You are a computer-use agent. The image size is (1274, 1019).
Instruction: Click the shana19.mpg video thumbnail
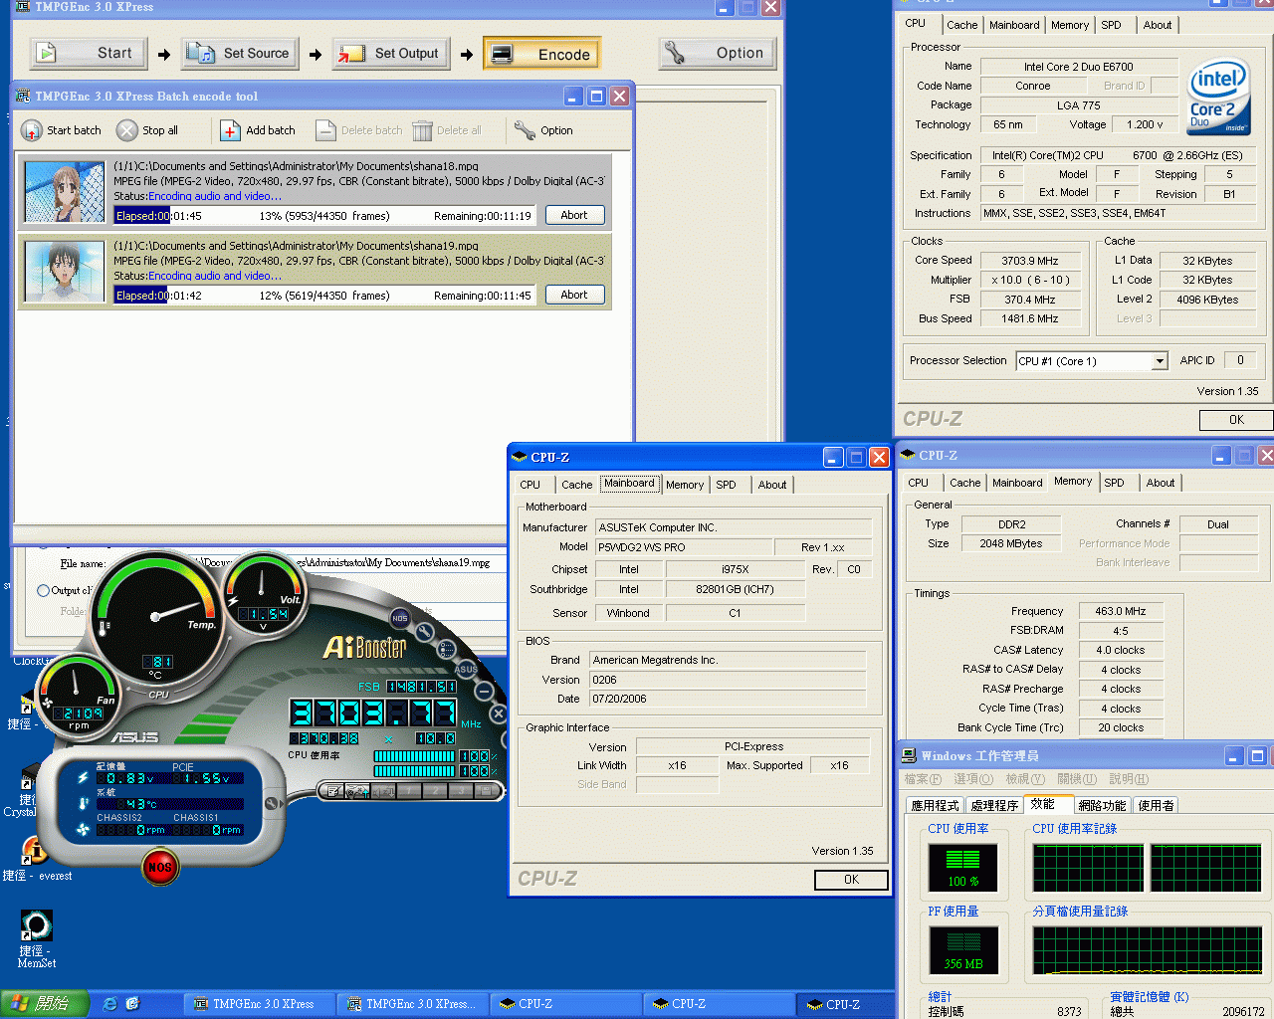(x=65, y=272)
